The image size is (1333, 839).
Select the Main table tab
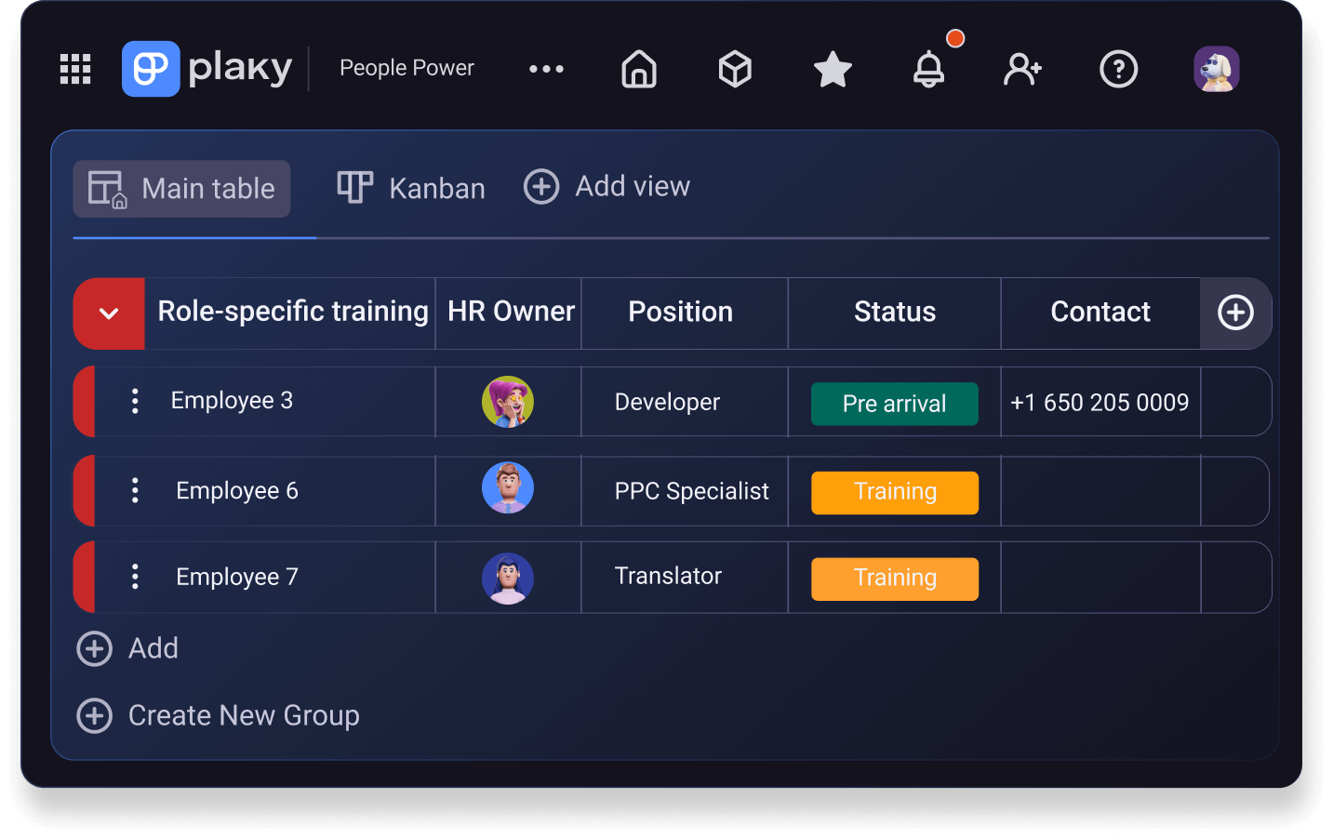[x=181, y=189]
